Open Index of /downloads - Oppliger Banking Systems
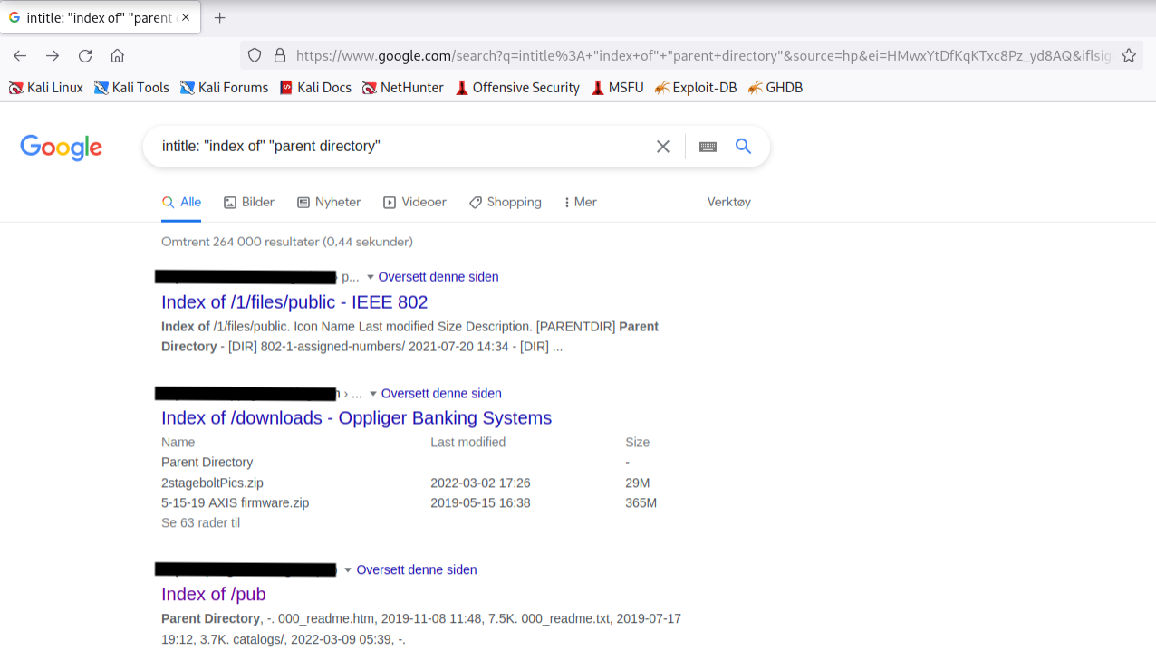The height and width of the screenshot is (669, 1156). coord(356,418)
